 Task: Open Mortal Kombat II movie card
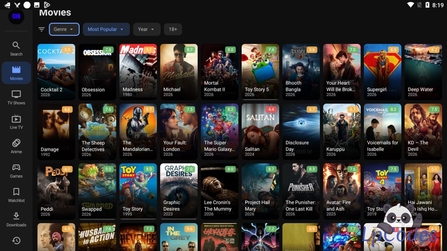[220, 72]
